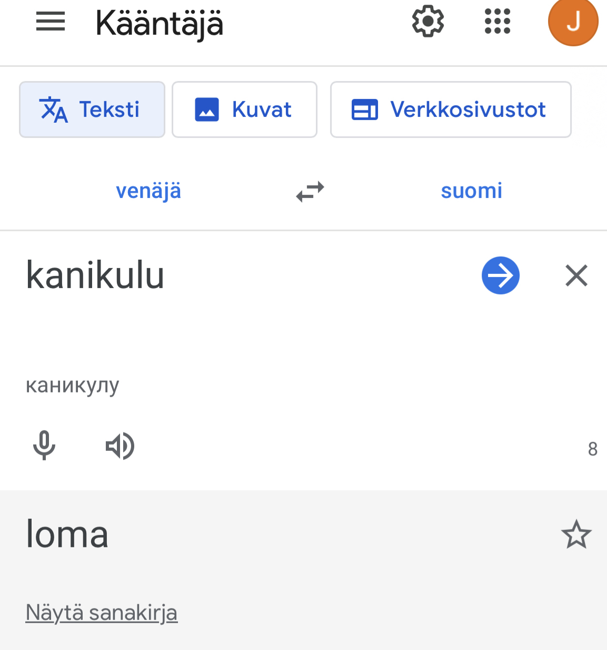Image resolution: width=607 pixels, height=650 pixels.
Task: Open the orange J account avatar
Action: (x=573, y=22)
